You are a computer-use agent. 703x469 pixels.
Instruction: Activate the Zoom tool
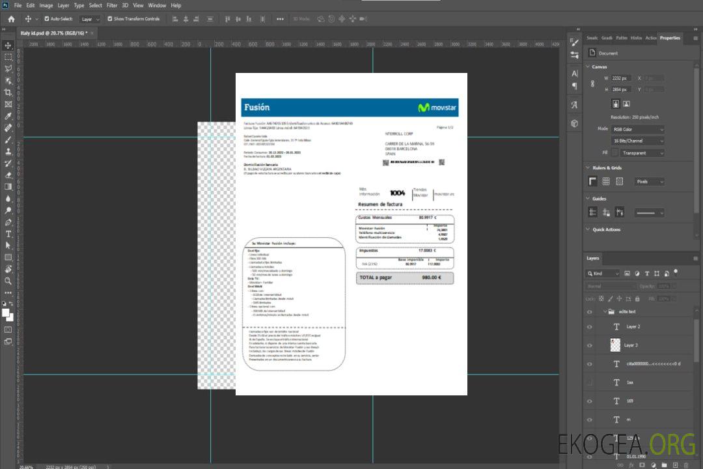coord(8,281)
